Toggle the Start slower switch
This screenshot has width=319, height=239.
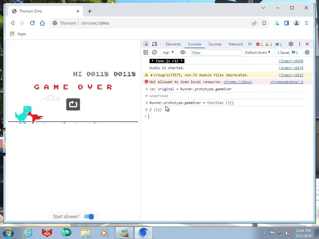point(89,217)
